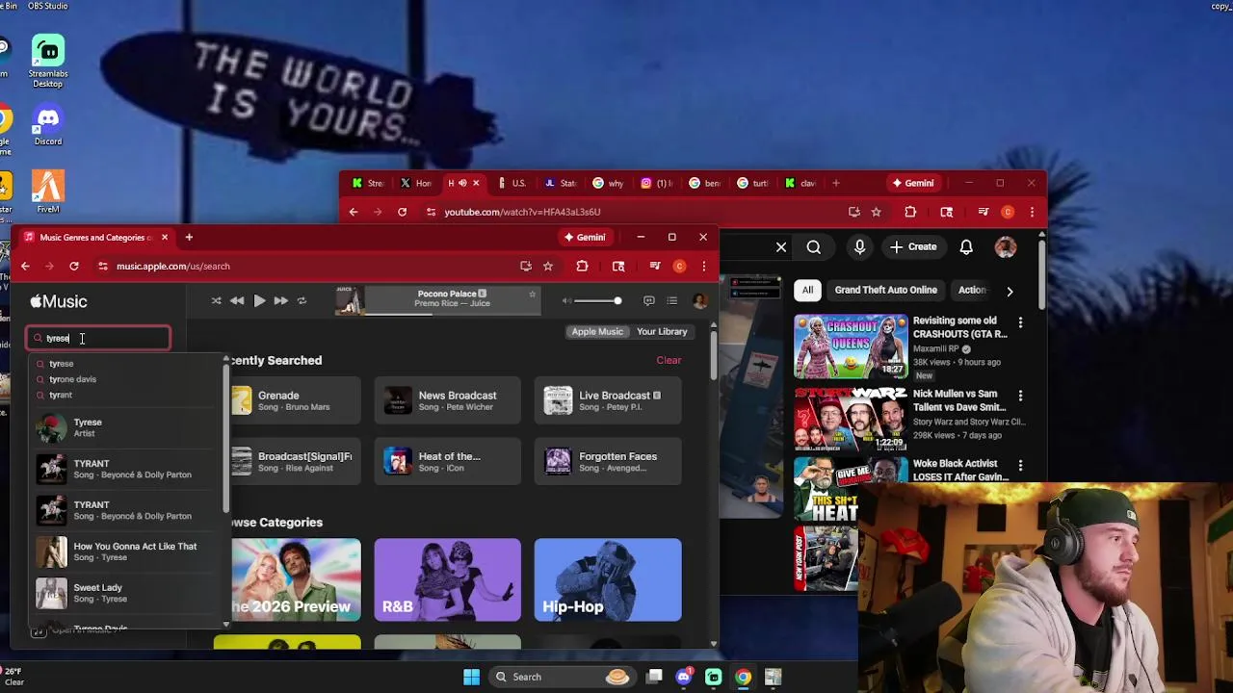
Task: Select 'tyrone davis' search suggestion
Action: click(73, 379)
